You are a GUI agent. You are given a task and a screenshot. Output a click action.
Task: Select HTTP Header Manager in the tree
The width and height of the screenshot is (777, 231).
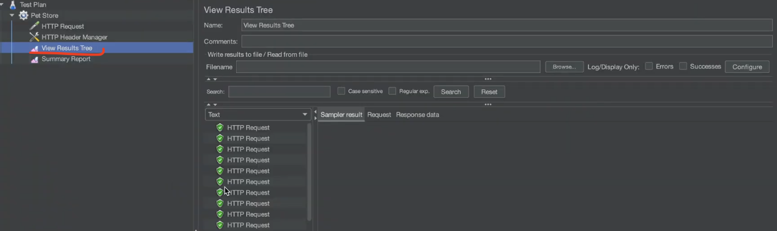74,37
